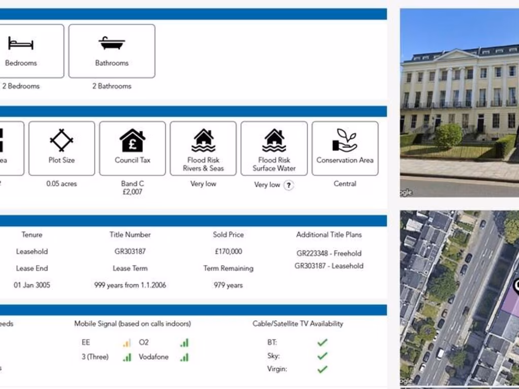The image size is (519, 389).
Task: Open Flood Risk Rivers & Seas card
Action: click(203, 148)
